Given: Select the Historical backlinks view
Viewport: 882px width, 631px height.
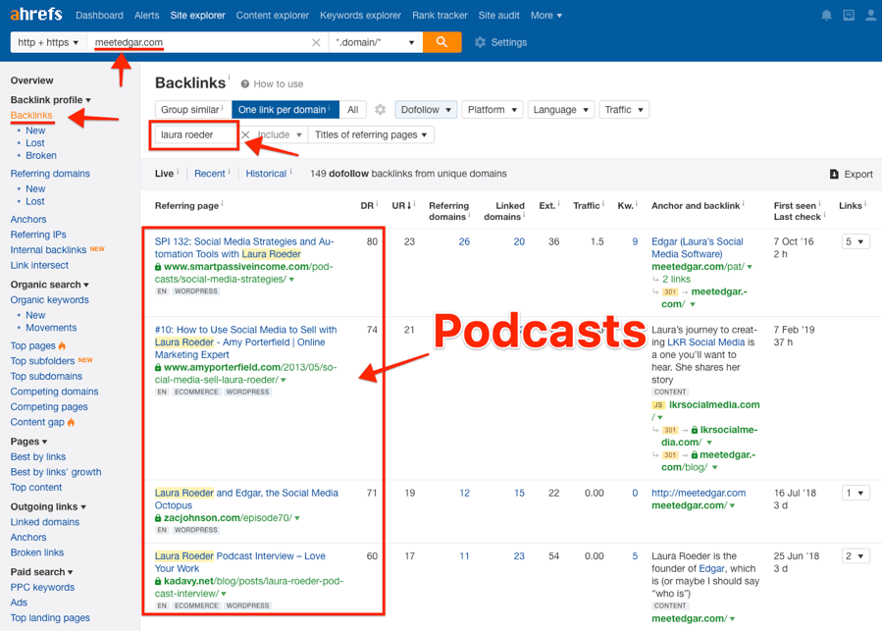Looking at the screenshot, I should pyautogui.click(x=265, y=173).
